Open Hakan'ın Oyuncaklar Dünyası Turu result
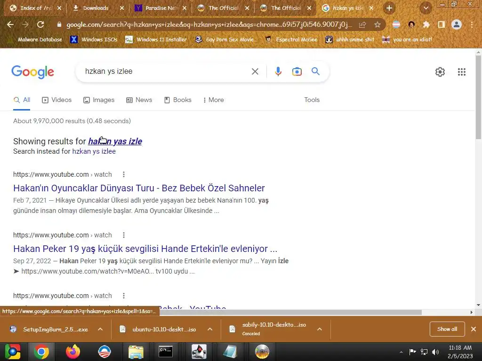The image size is (482, 361). pos(139,188)
